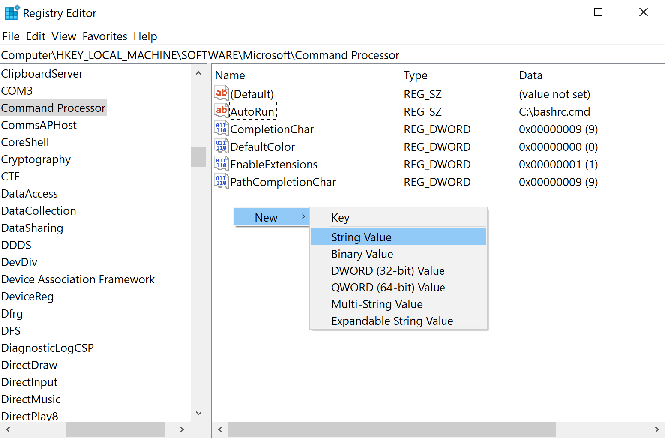The height and width of the screenshot is (438, 665).
Task: Select the Cryptography key
Action: (x=36, y=159)
